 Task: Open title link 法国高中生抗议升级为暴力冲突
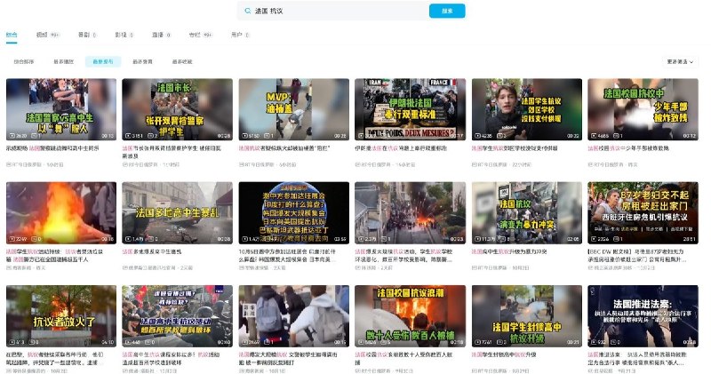(508, 251)
